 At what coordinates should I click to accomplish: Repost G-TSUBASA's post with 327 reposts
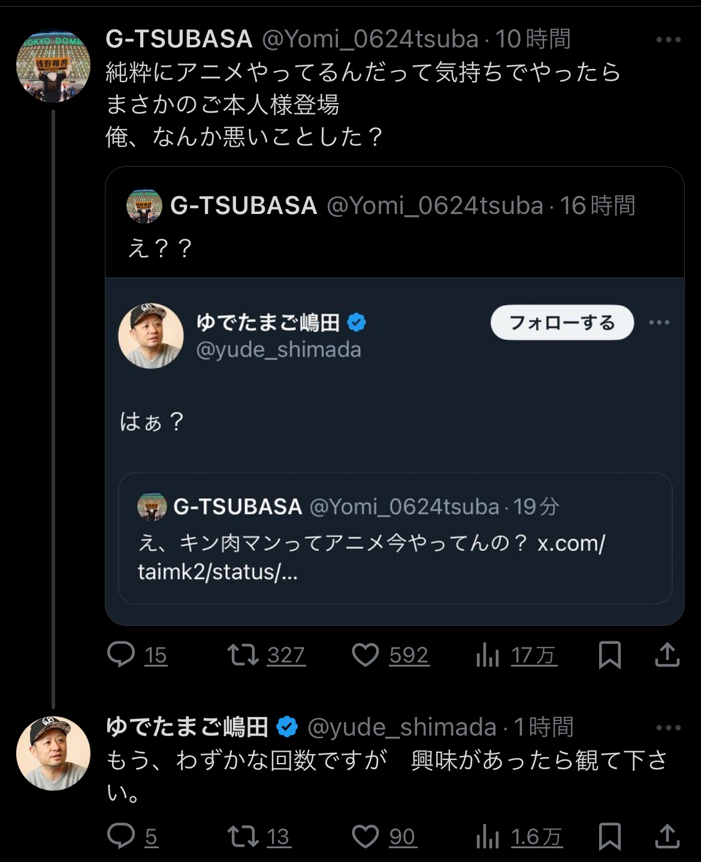click(x=243, y=655)
